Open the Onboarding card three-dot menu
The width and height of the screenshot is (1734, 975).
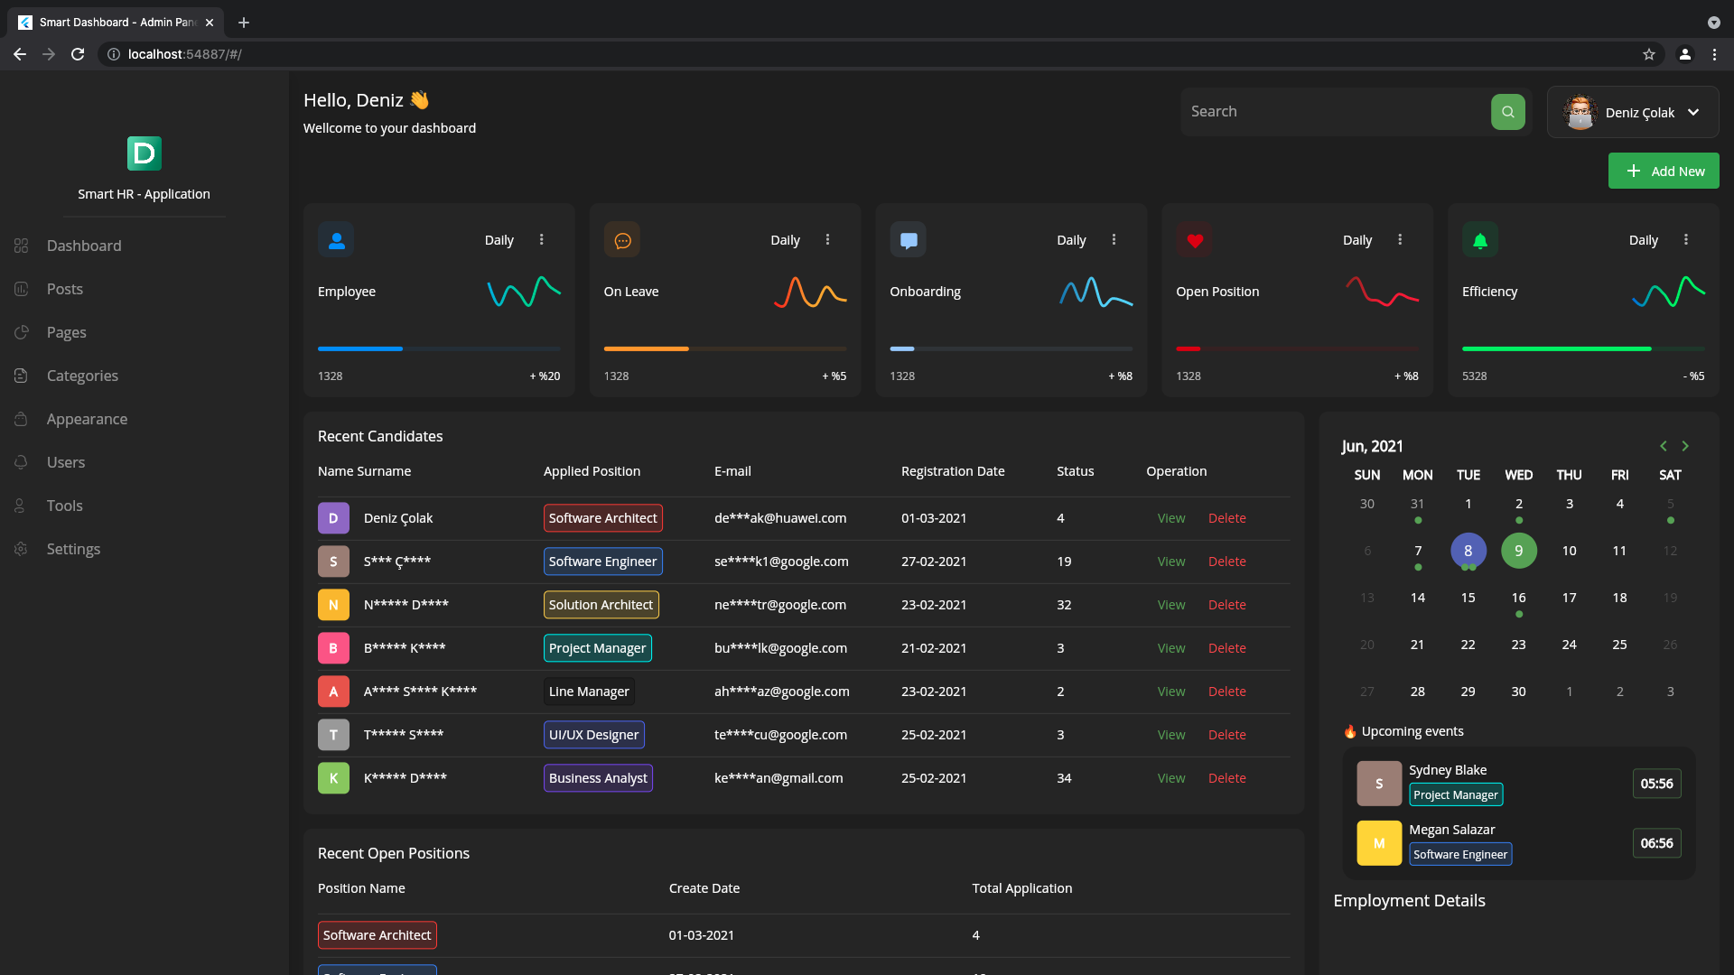pyautogui.click(x=1114, y=239)
